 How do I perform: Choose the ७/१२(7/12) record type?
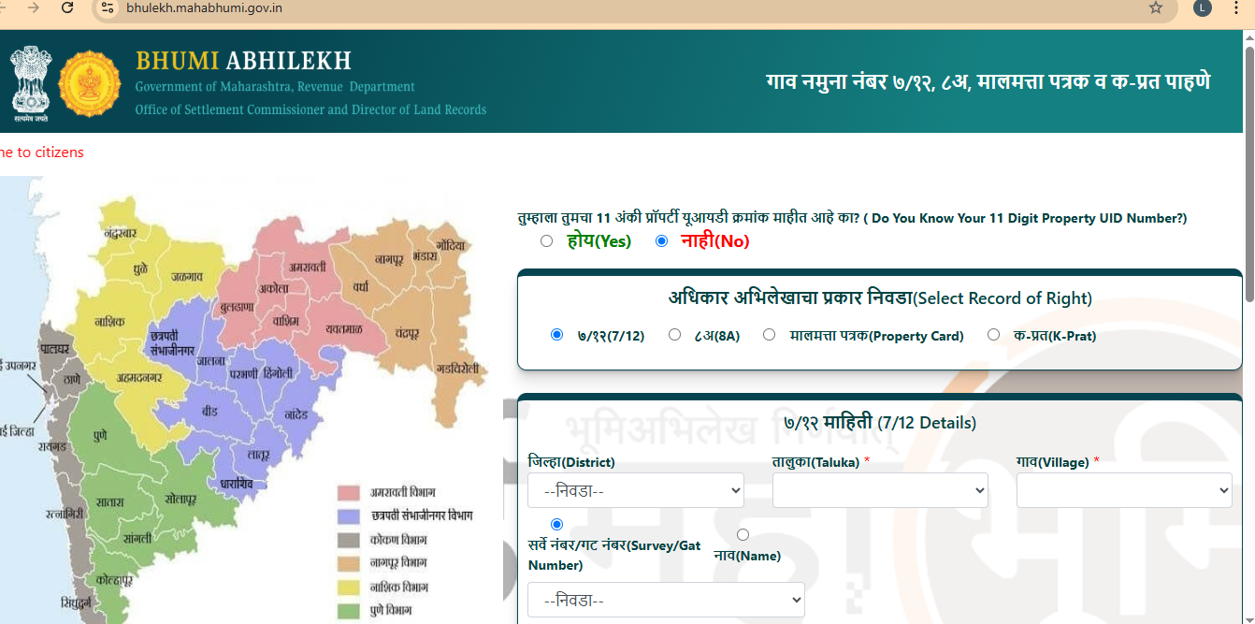pos(557,335)
